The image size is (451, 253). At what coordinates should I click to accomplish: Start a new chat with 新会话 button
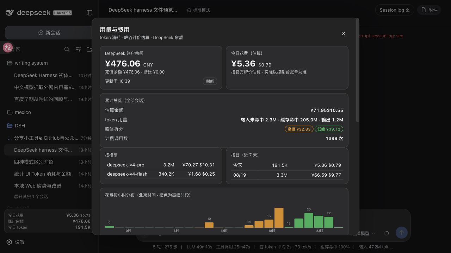pyautogui.click(x=49, y=33)
